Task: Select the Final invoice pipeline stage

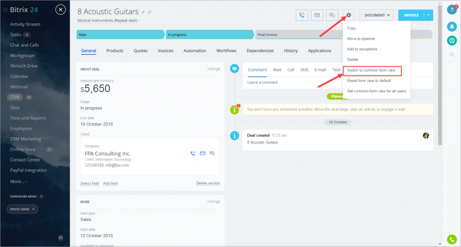Action: coord(298,35)
